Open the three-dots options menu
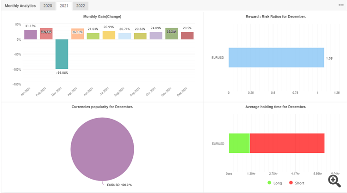 (x=341, y=5)
